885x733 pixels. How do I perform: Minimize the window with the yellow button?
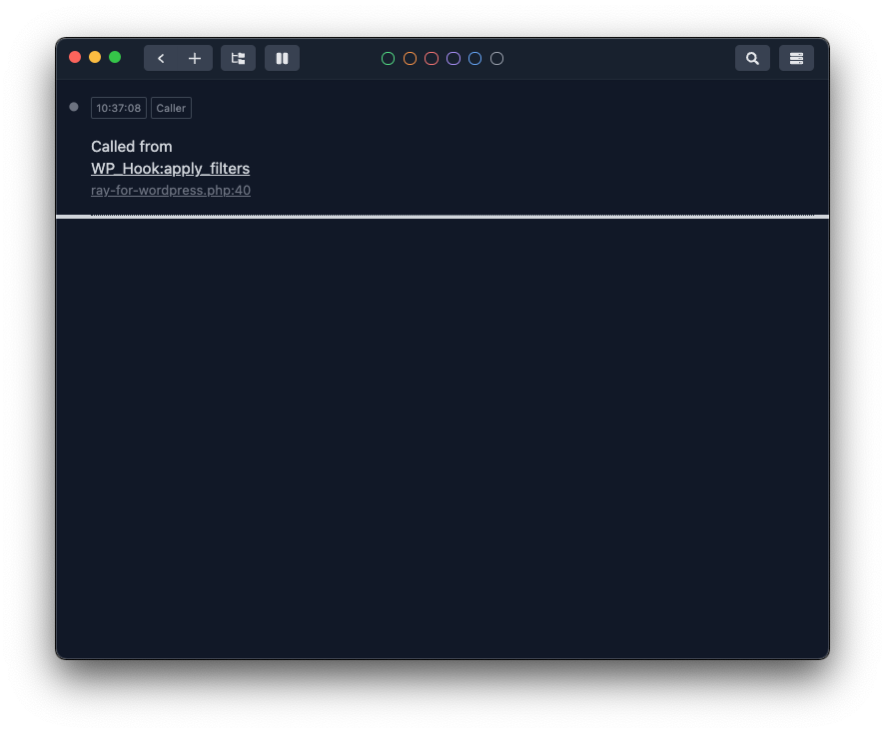coord(95,57)
